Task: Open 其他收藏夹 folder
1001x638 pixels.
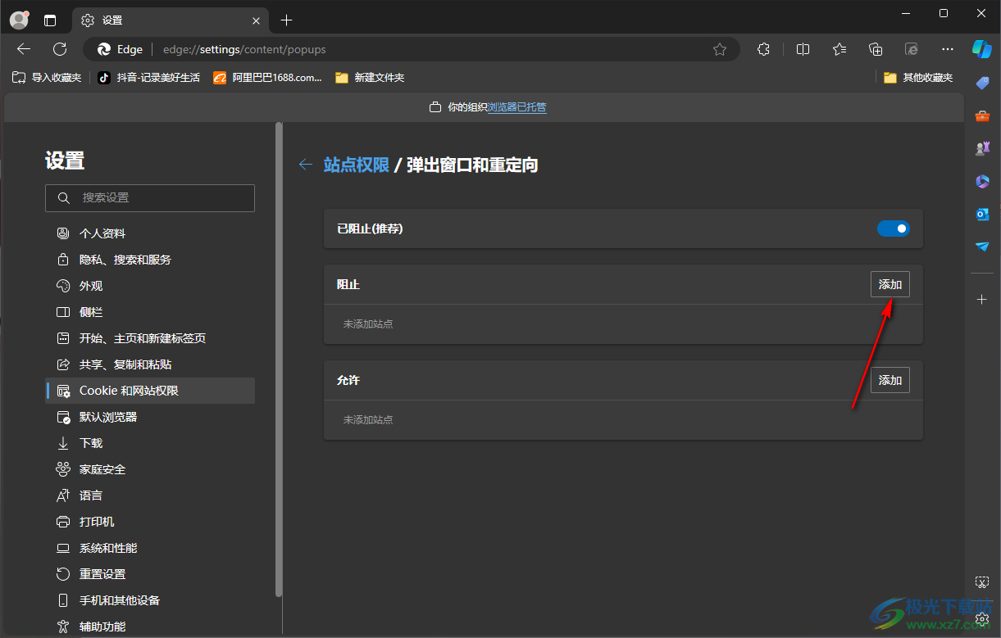Action: point(918,78)
